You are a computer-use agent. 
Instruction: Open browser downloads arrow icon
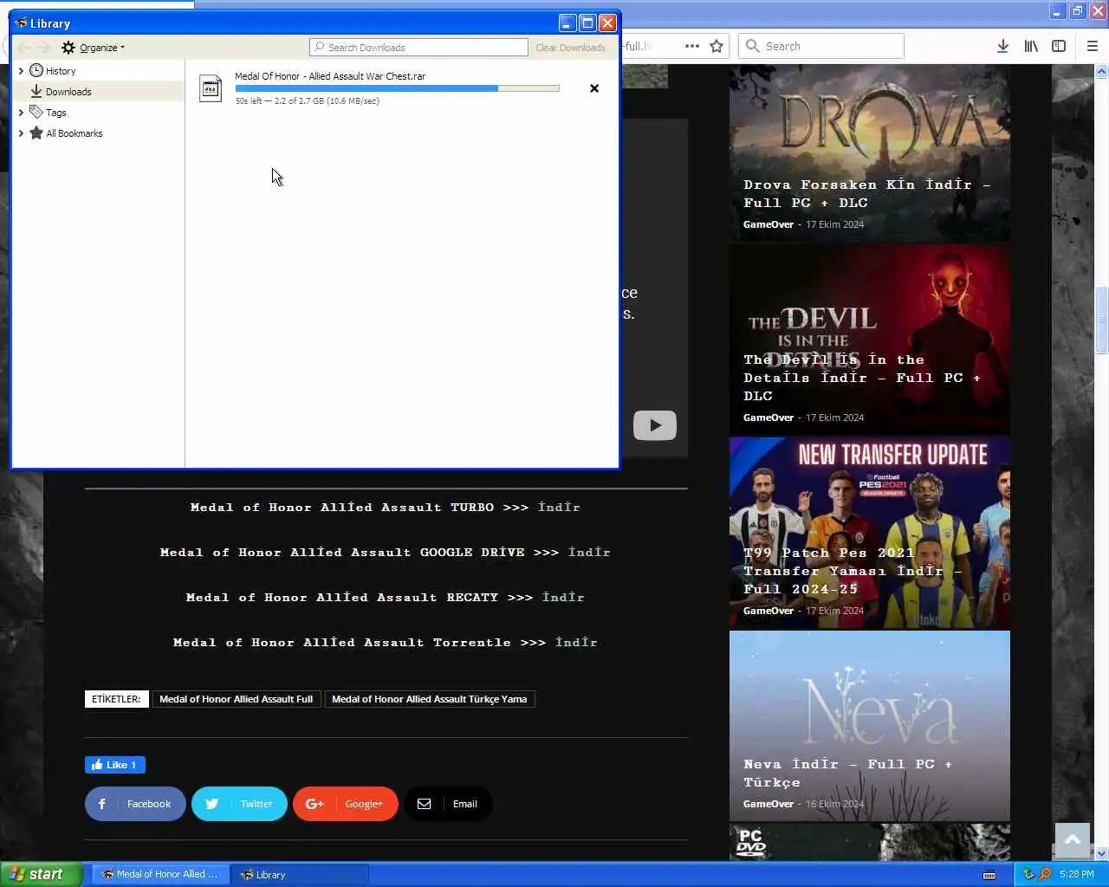coord(1002,46)
